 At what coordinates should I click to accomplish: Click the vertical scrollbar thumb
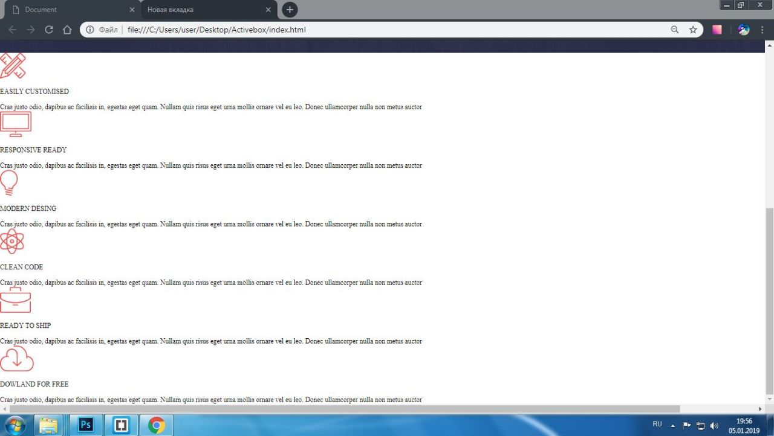click(769, 300)
